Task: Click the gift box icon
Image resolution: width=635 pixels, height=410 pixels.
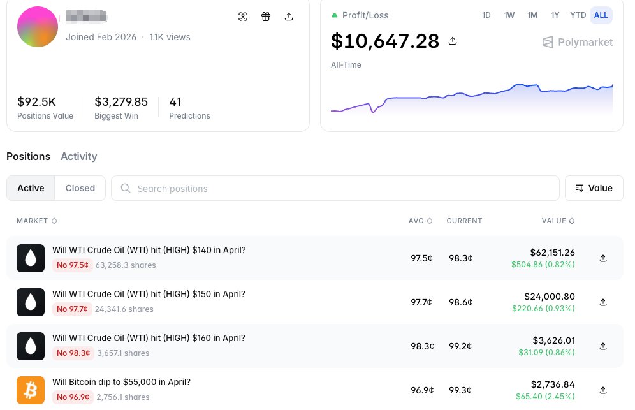Action: 266,17
